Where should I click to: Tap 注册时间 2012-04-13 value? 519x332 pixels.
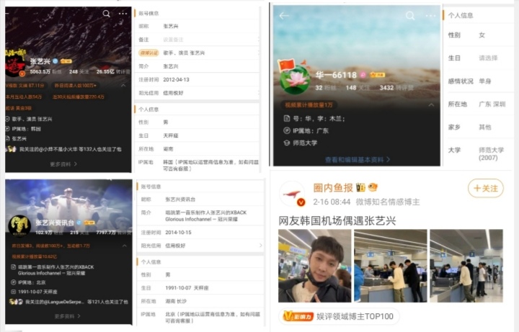tap(176, 80)
